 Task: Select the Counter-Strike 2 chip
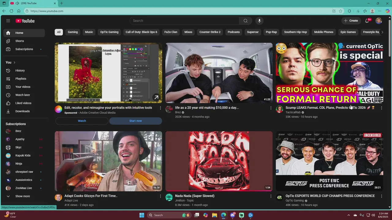(x=210, y=32)
